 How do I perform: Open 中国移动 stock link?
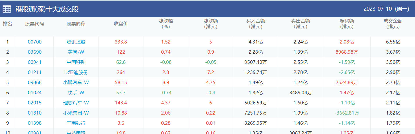click(x=76, y=62)
